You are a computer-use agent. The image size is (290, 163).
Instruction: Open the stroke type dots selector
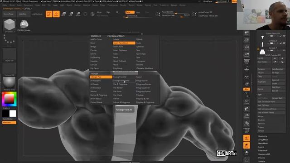[9, 40]
